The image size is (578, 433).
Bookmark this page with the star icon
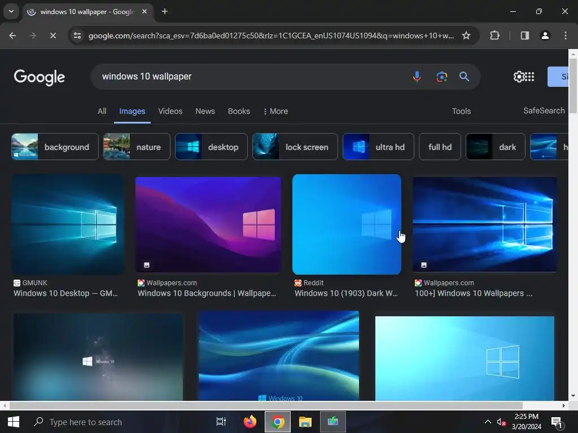coord(466,36)
